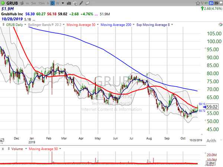
Task: Click the italic 51.9M volume text
Action: point(7,9)
